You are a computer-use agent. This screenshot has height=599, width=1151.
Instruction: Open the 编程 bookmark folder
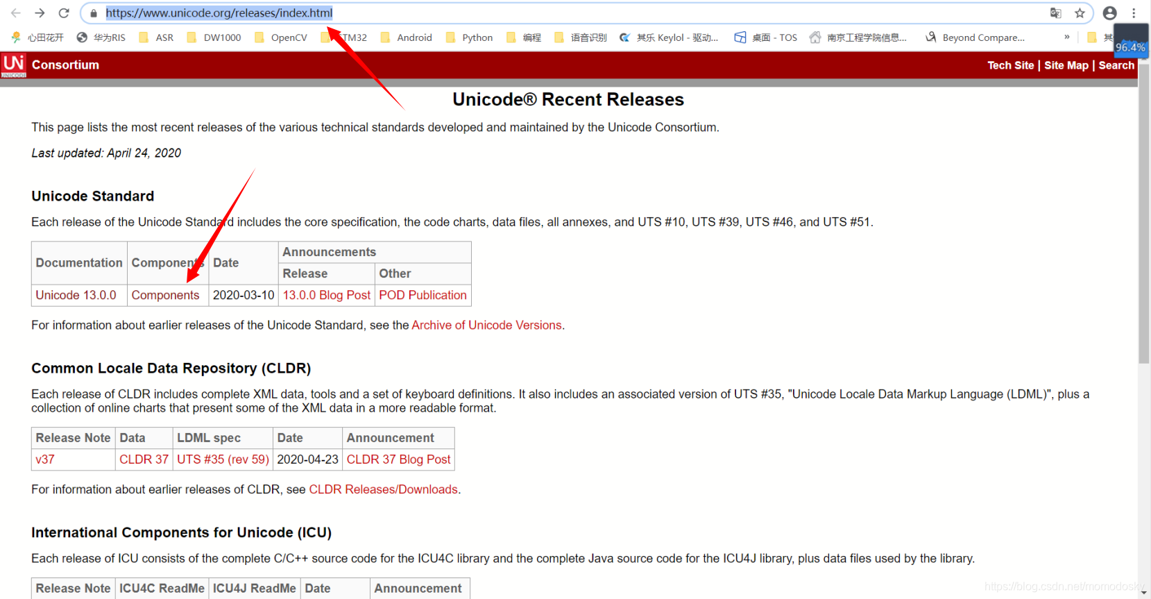[x=524, y=37]
